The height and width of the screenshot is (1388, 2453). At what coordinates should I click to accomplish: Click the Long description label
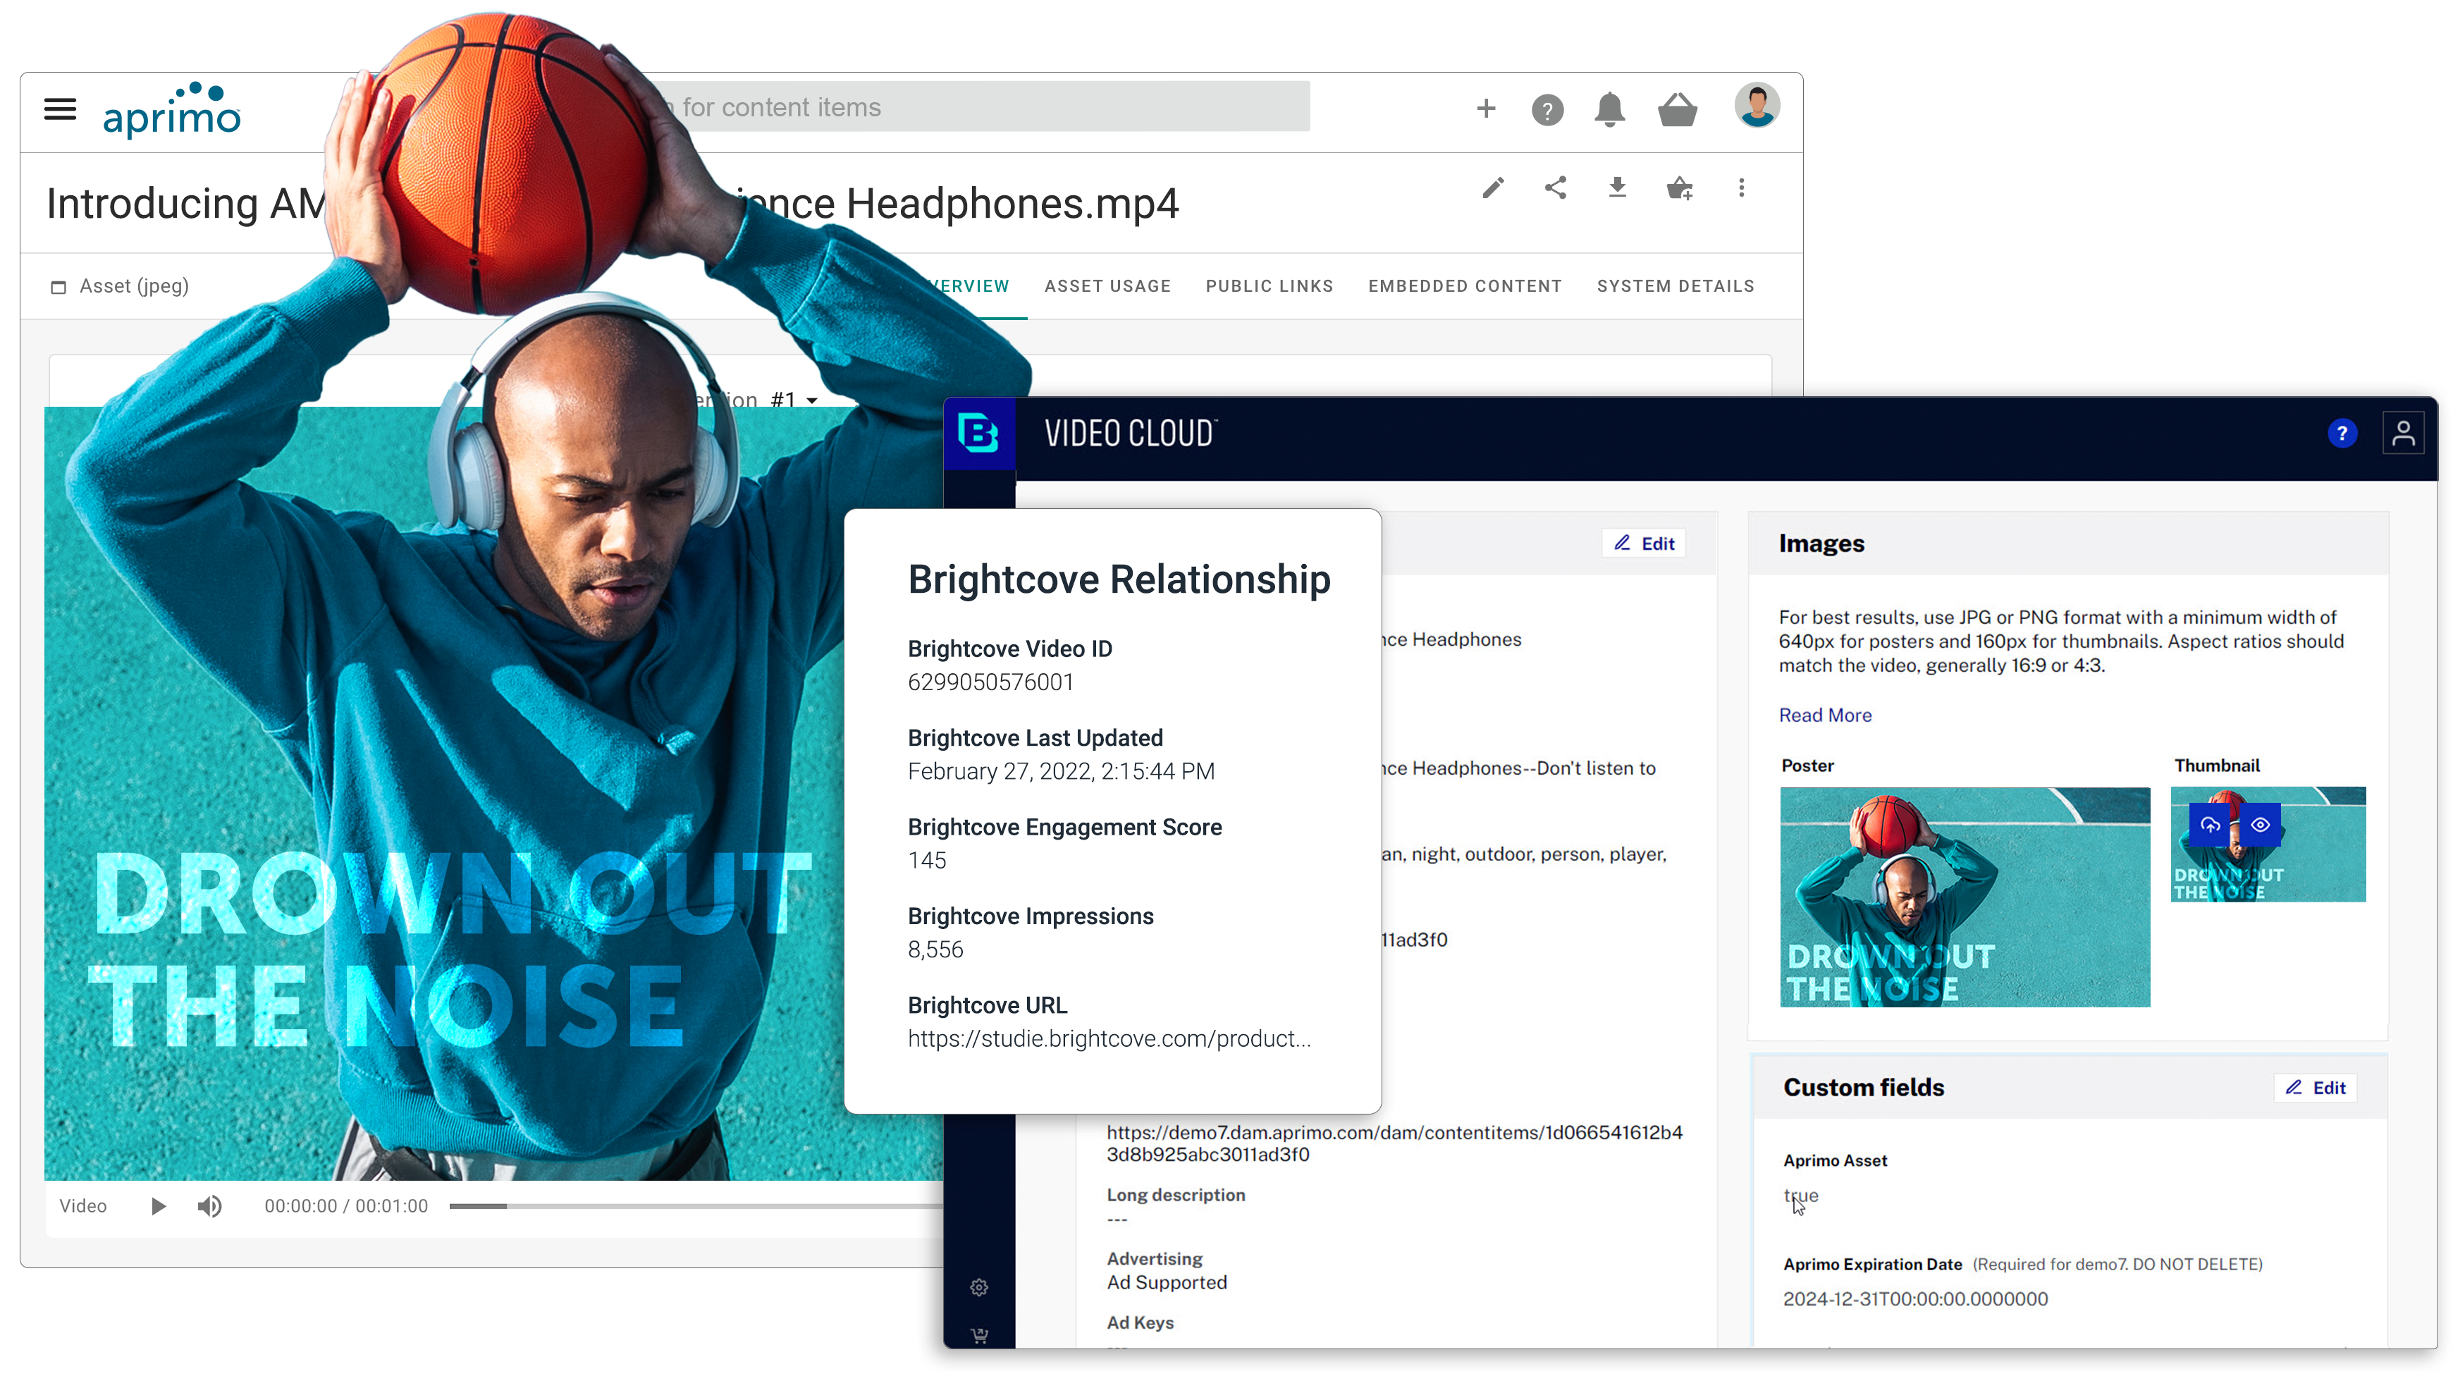1175,1196
